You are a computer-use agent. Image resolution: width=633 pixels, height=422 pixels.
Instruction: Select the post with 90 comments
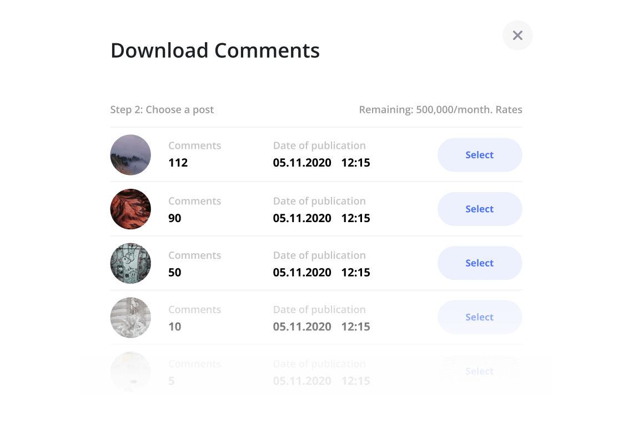coord(479,209)
